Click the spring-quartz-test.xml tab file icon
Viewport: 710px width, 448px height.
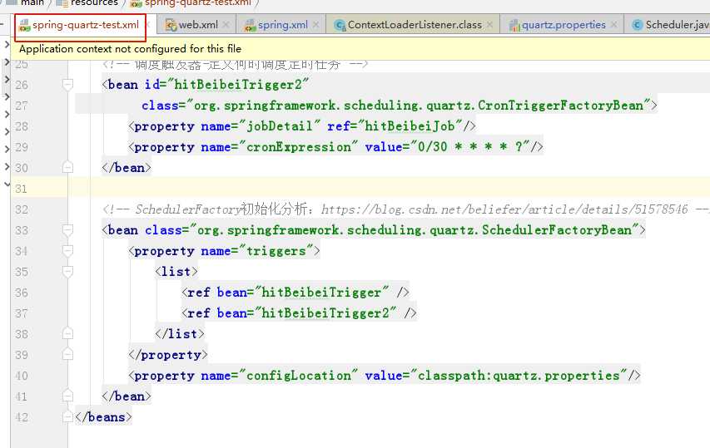(x=24, y=25)
